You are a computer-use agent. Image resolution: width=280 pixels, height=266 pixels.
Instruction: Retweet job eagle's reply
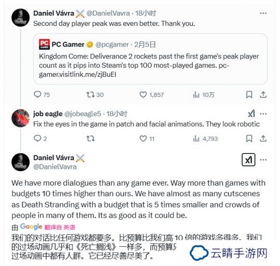click(91, 138)
